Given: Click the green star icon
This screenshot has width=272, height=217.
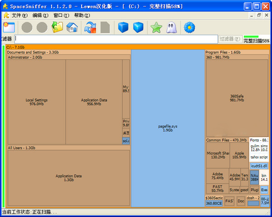Looking at the screenshot, I should coord(156,27).
